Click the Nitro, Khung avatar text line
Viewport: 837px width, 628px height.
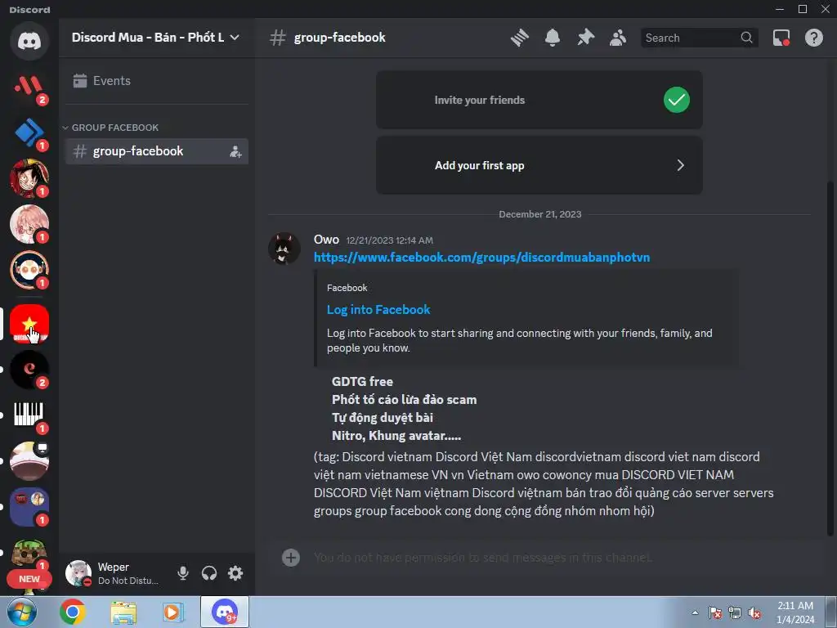(x=396, y=436)
